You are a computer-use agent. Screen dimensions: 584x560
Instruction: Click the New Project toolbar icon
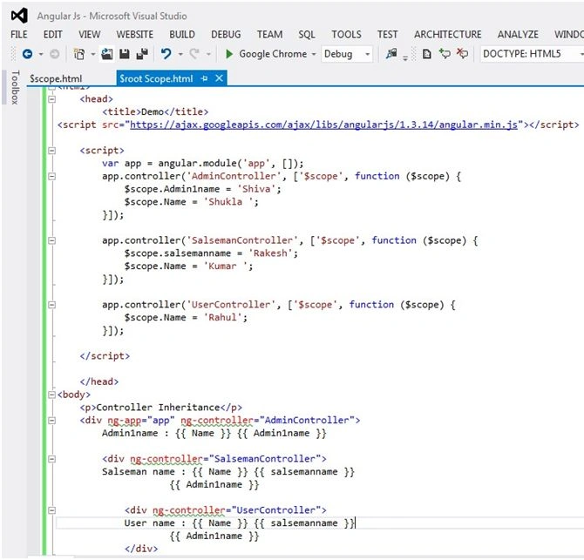point(79,54)
